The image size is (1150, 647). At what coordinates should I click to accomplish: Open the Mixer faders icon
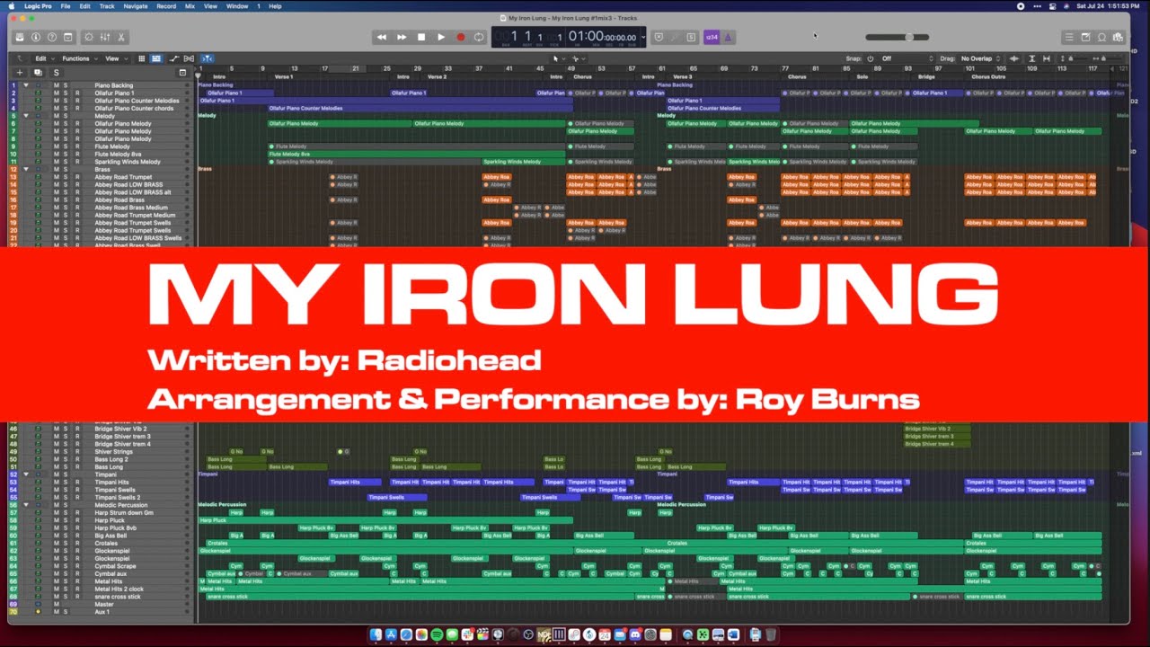105,37
